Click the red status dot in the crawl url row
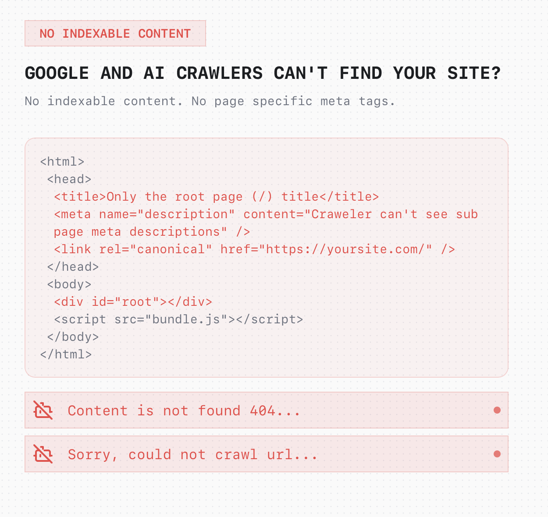This screenshot has height=517, width=548. (x=497, y=454)
